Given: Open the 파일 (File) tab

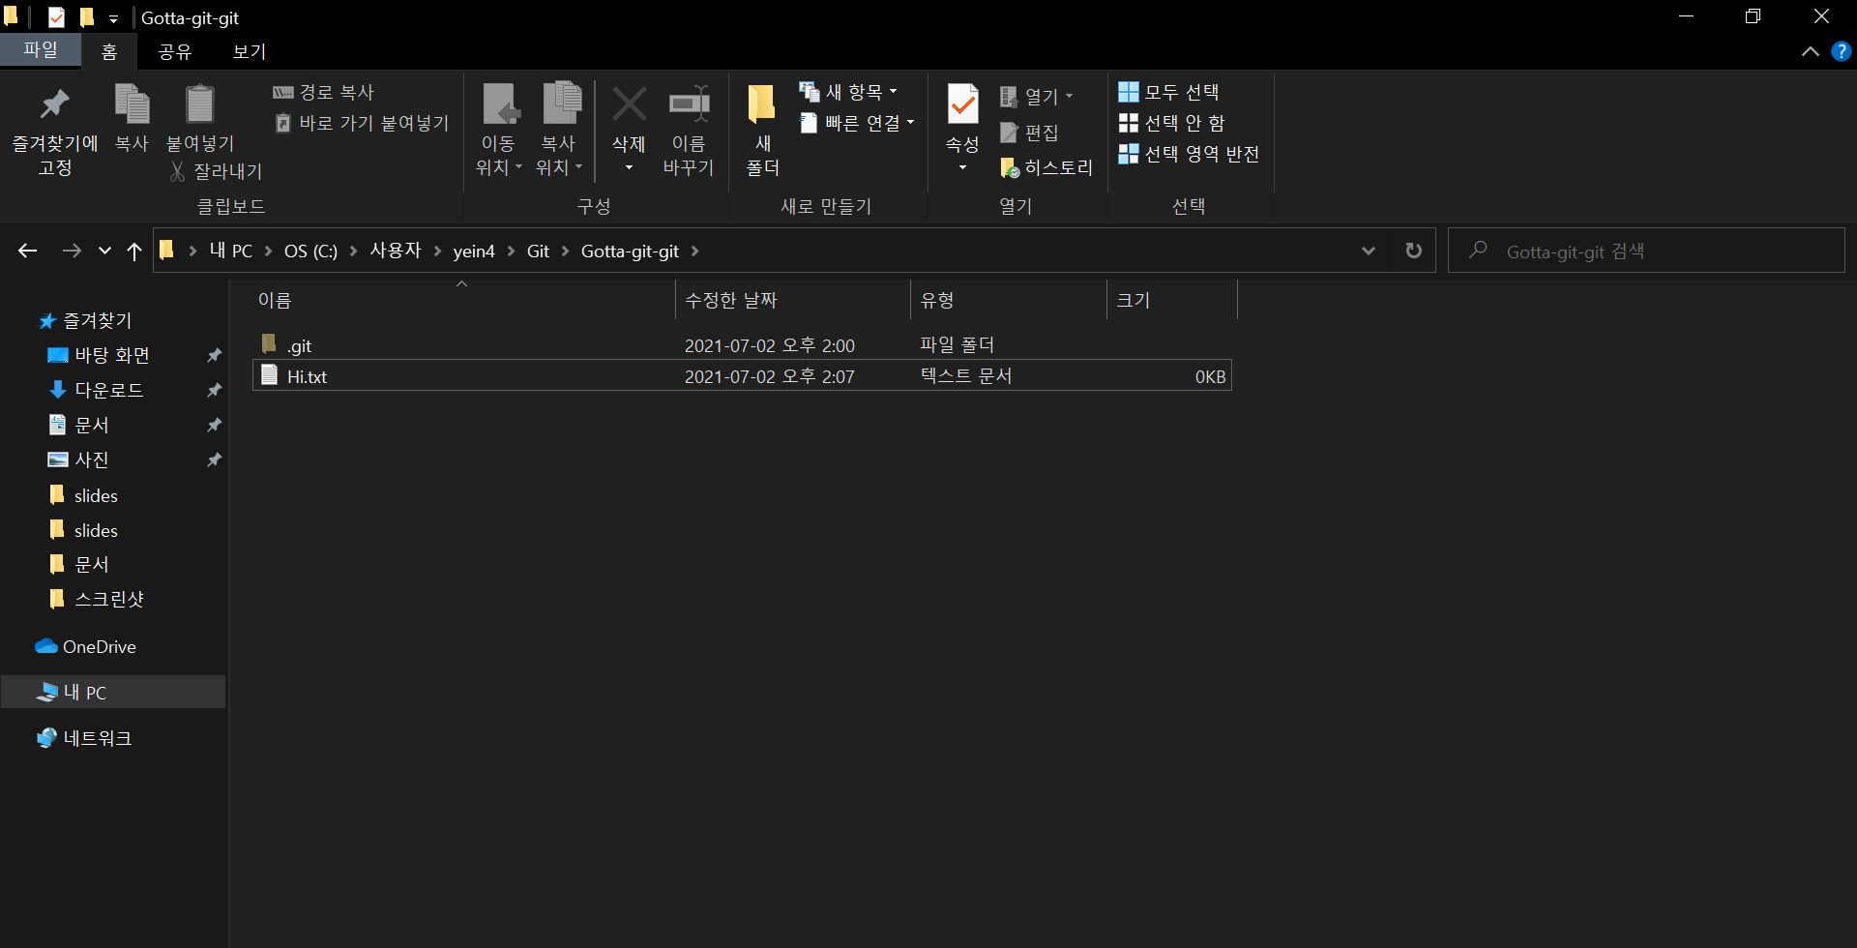Looking at the screenshot, I should (40, 50).
